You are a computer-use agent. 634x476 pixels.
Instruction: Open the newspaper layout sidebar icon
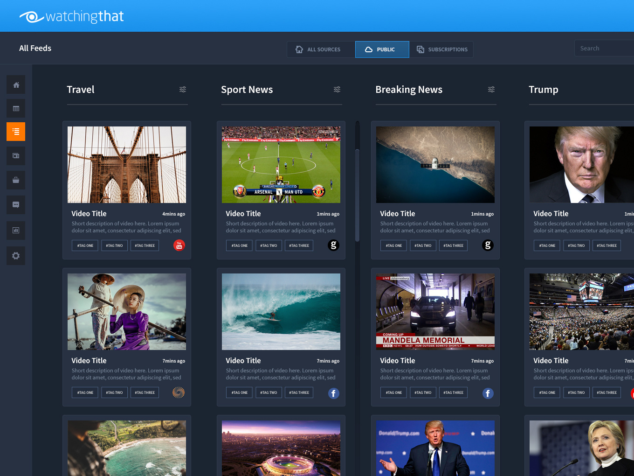coord(16,156)
